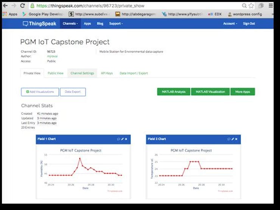Image resolution: width=280 pixels, height=210 pixels.
Task: Click the Field 1 Chart panel title
Action: [47, 139]
